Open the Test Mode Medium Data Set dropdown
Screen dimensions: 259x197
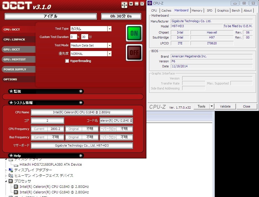click(110, 45)
